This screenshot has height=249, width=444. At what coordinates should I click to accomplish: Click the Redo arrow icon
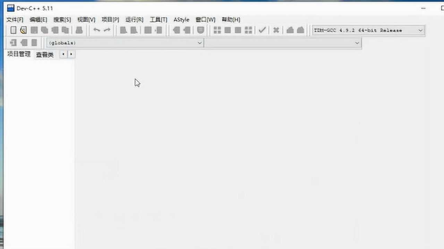(107, 30)
